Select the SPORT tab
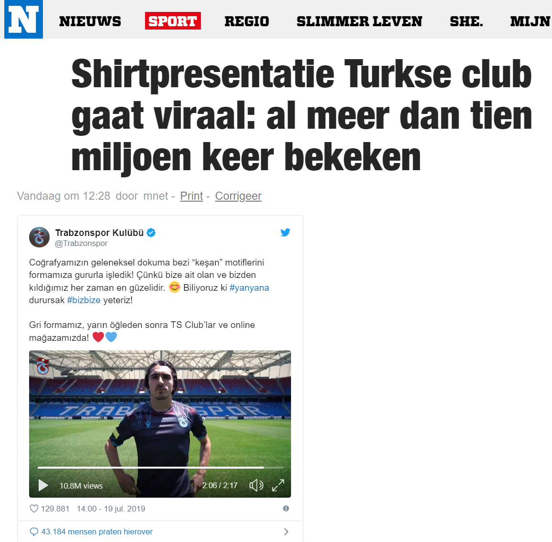552x542 pixels. [173, 21]
